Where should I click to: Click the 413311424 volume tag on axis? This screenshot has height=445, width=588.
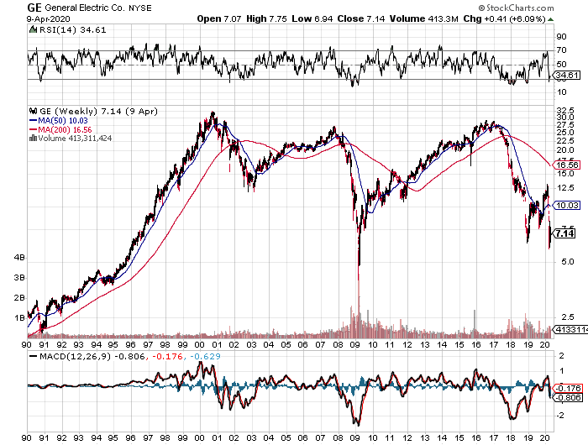(x=571, y=329)
